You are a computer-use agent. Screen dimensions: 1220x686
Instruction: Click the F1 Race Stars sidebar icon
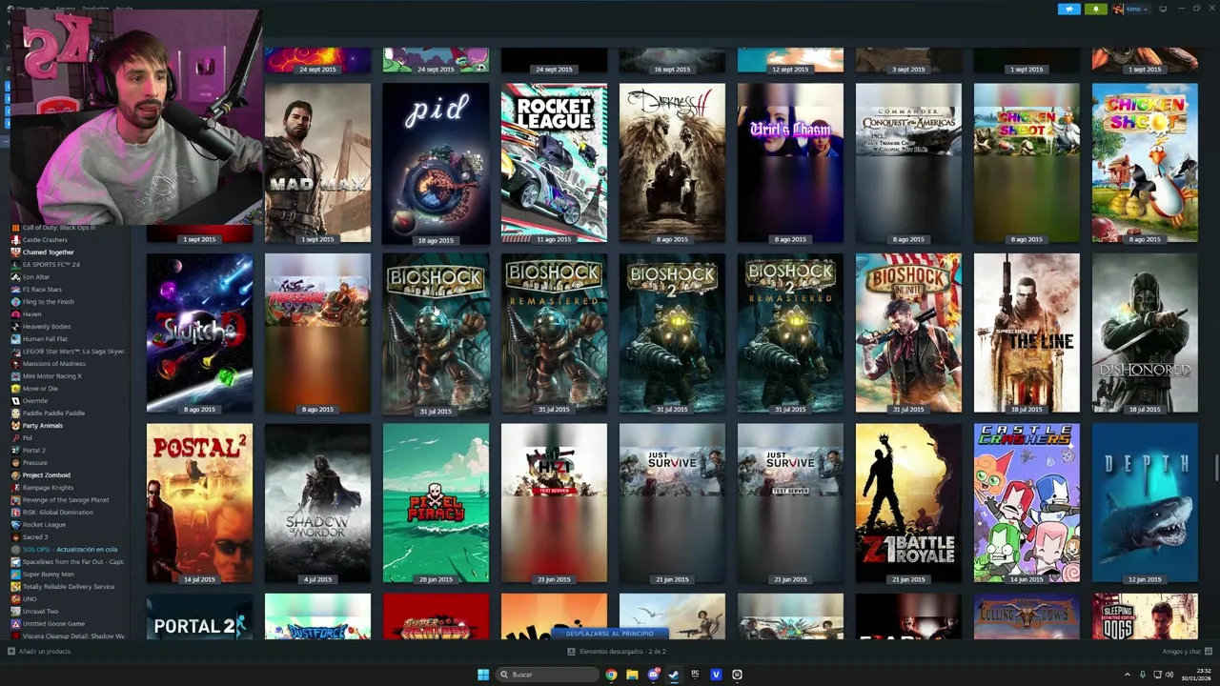click(x=15, y=290)
